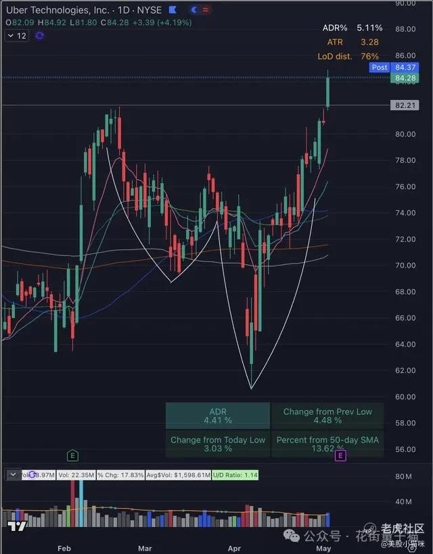Click the 80.00 price axis label

point(405,134)
